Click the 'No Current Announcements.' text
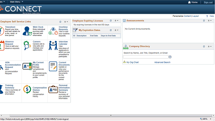 coord(138,29)
